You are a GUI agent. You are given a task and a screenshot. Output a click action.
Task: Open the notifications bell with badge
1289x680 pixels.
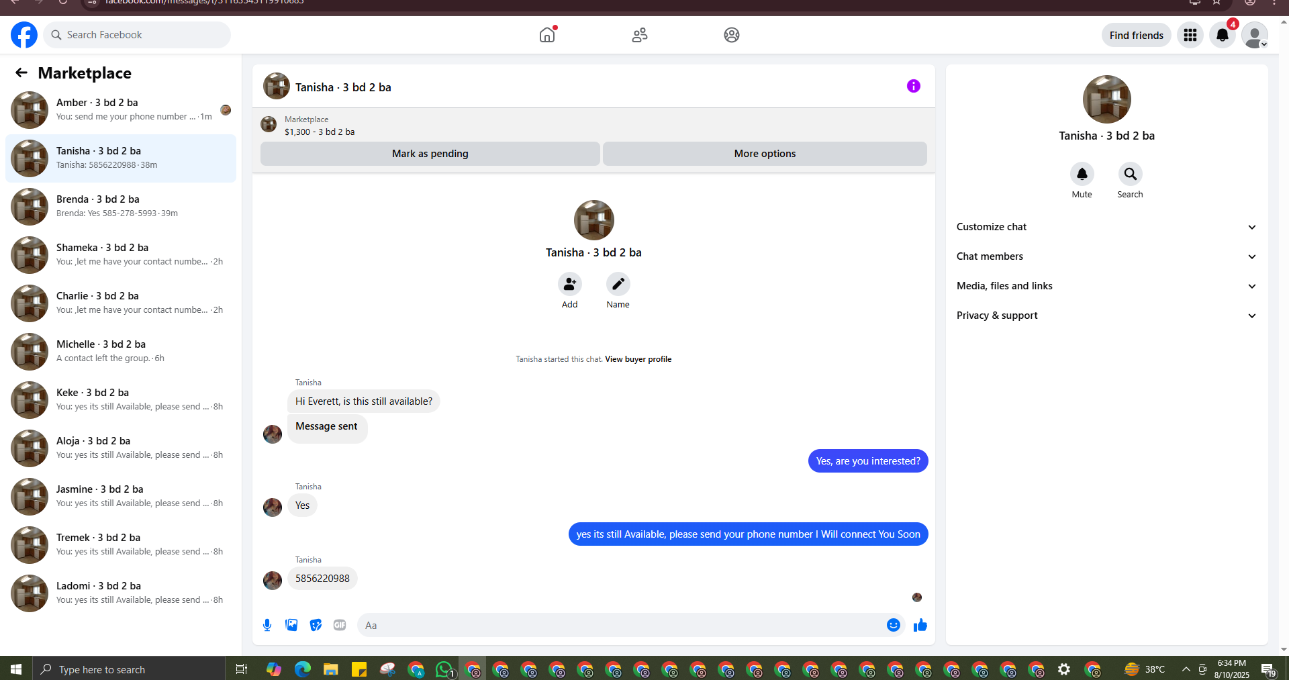pyautogui.click(x=1223, y=35)
